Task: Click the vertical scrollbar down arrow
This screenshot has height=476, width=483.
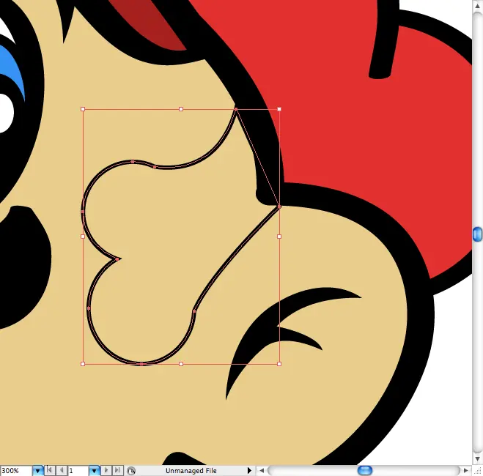Action: coord(477,458)
